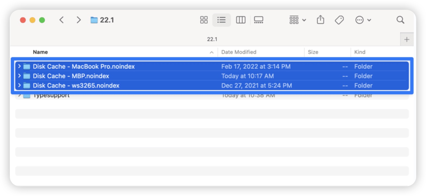Screen dimensions: 426x196
Task: Click date Dec 27, 2021 at 5:24 PM
Action: 257,86
